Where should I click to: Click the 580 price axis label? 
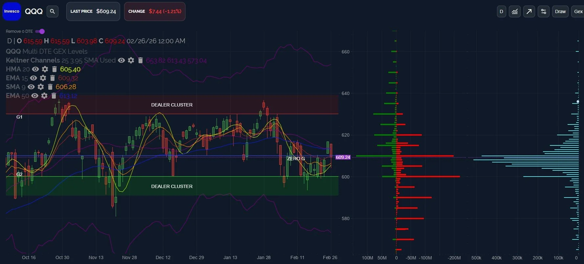coord(346,218)
